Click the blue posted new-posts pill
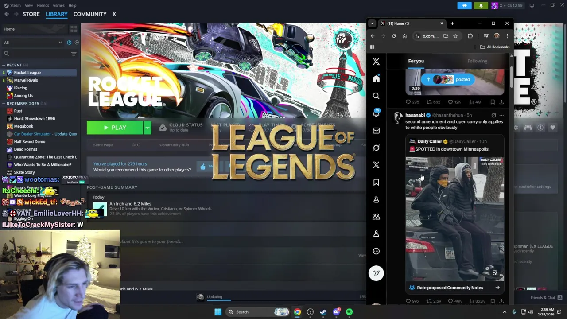The height and width of the screenshot is (319, 567). (448, 79)
